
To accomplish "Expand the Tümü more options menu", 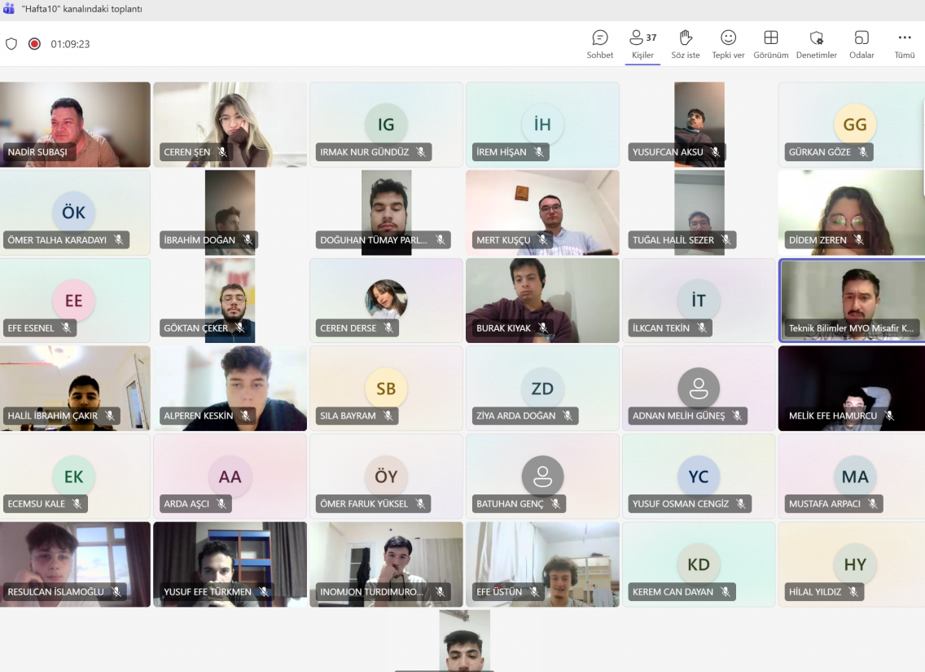I will click(x=904, y=44).
